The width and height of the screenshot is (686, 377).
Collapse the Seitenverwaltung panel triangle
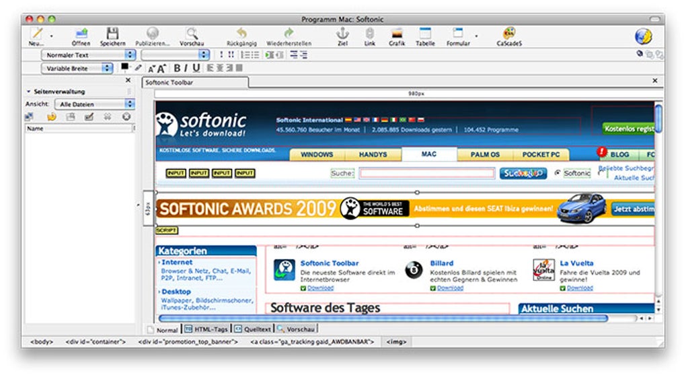[x=28, y=92]
